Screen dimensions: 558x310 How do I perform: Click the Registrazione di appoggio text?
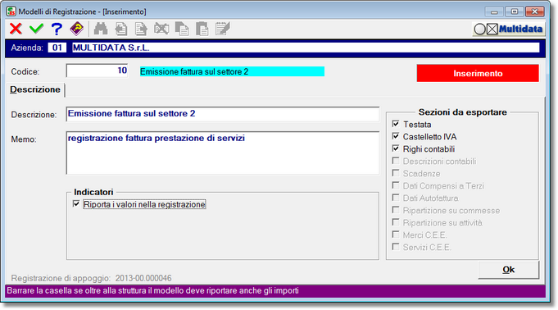(91, 278)
